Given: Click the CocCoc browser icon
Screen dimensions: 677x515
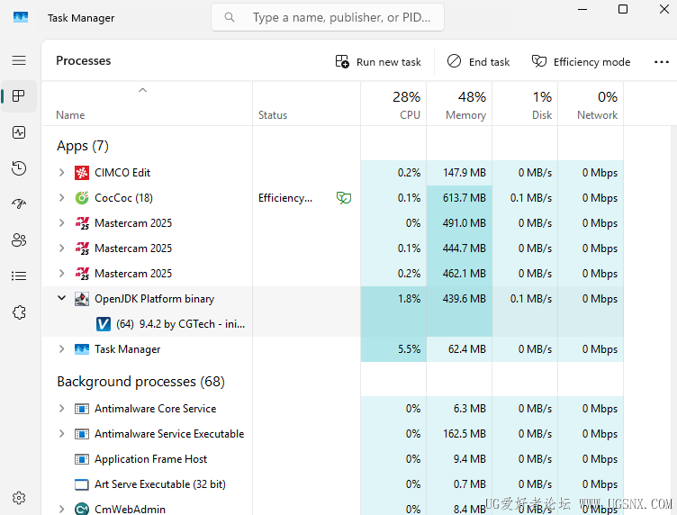Looking at the screenshot, I should click(x=82, y=198).
